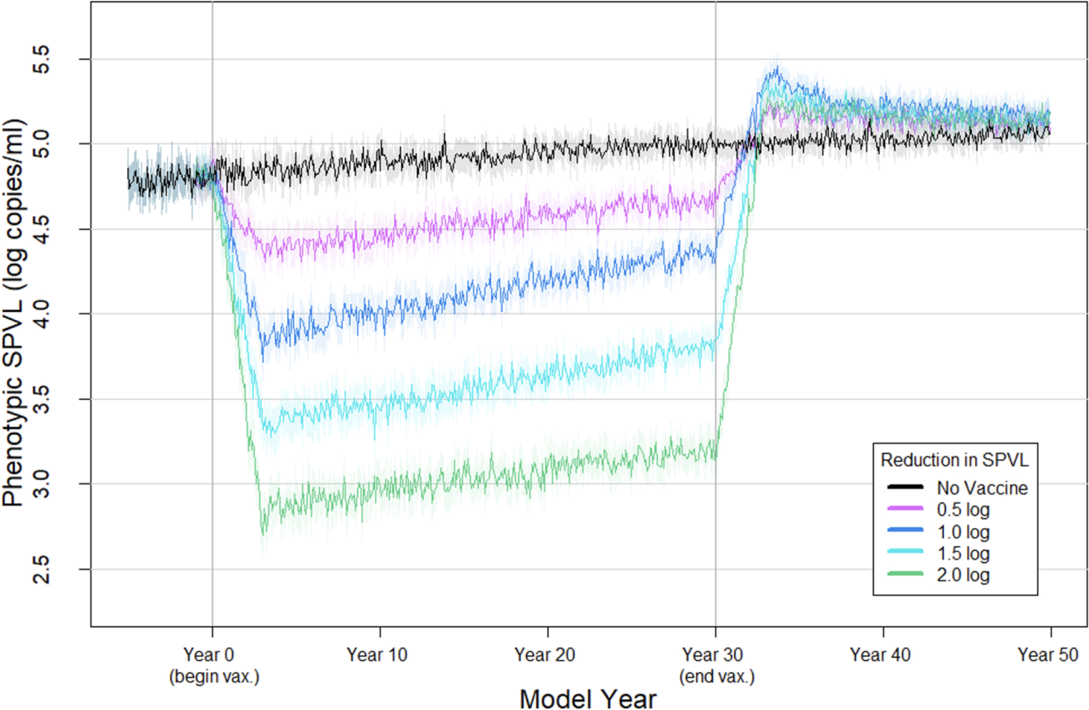Click the 'No Vaccine' legend label
This screenshot has width=1089, height=710.
tap(982, 488)
